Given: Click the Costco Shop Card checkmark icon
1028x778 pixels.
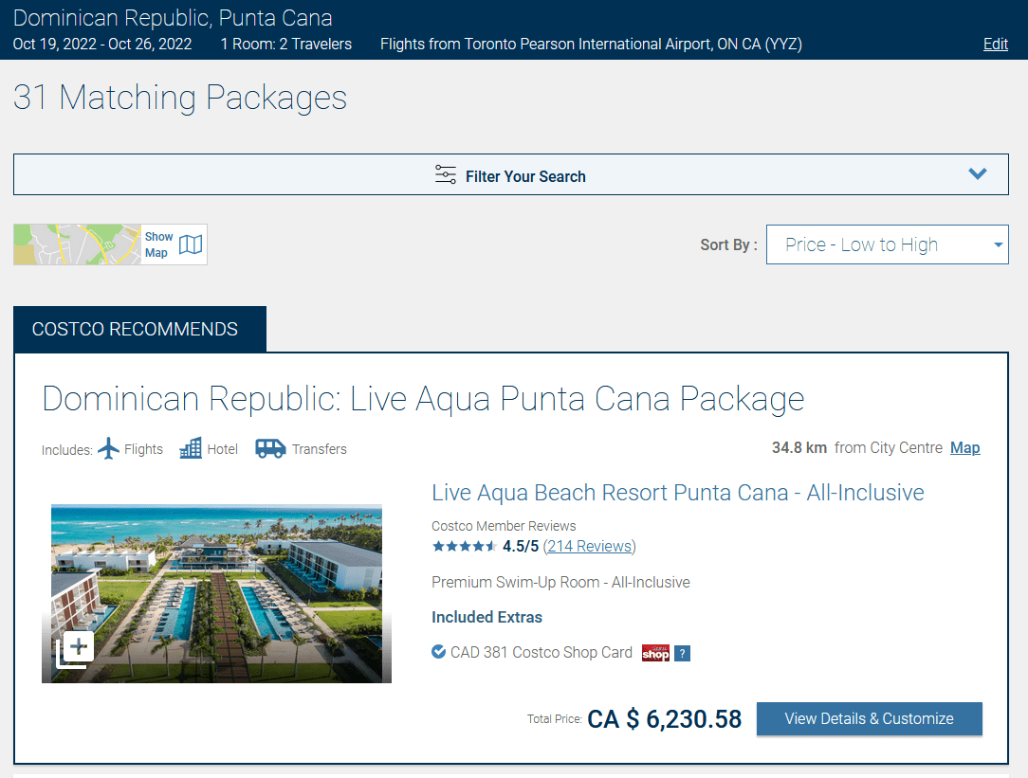Looking at the screenshot, I should click(438, 652).
